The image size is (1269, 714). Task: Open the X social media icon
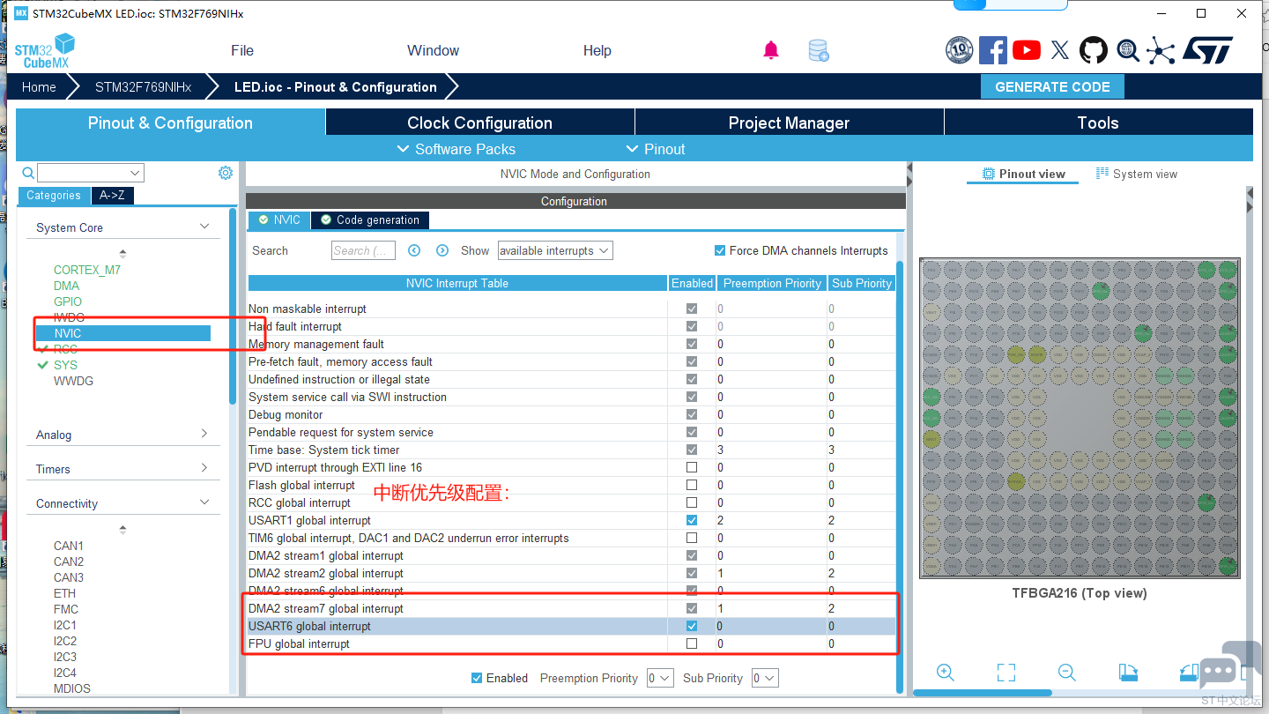click(1060, 50)
